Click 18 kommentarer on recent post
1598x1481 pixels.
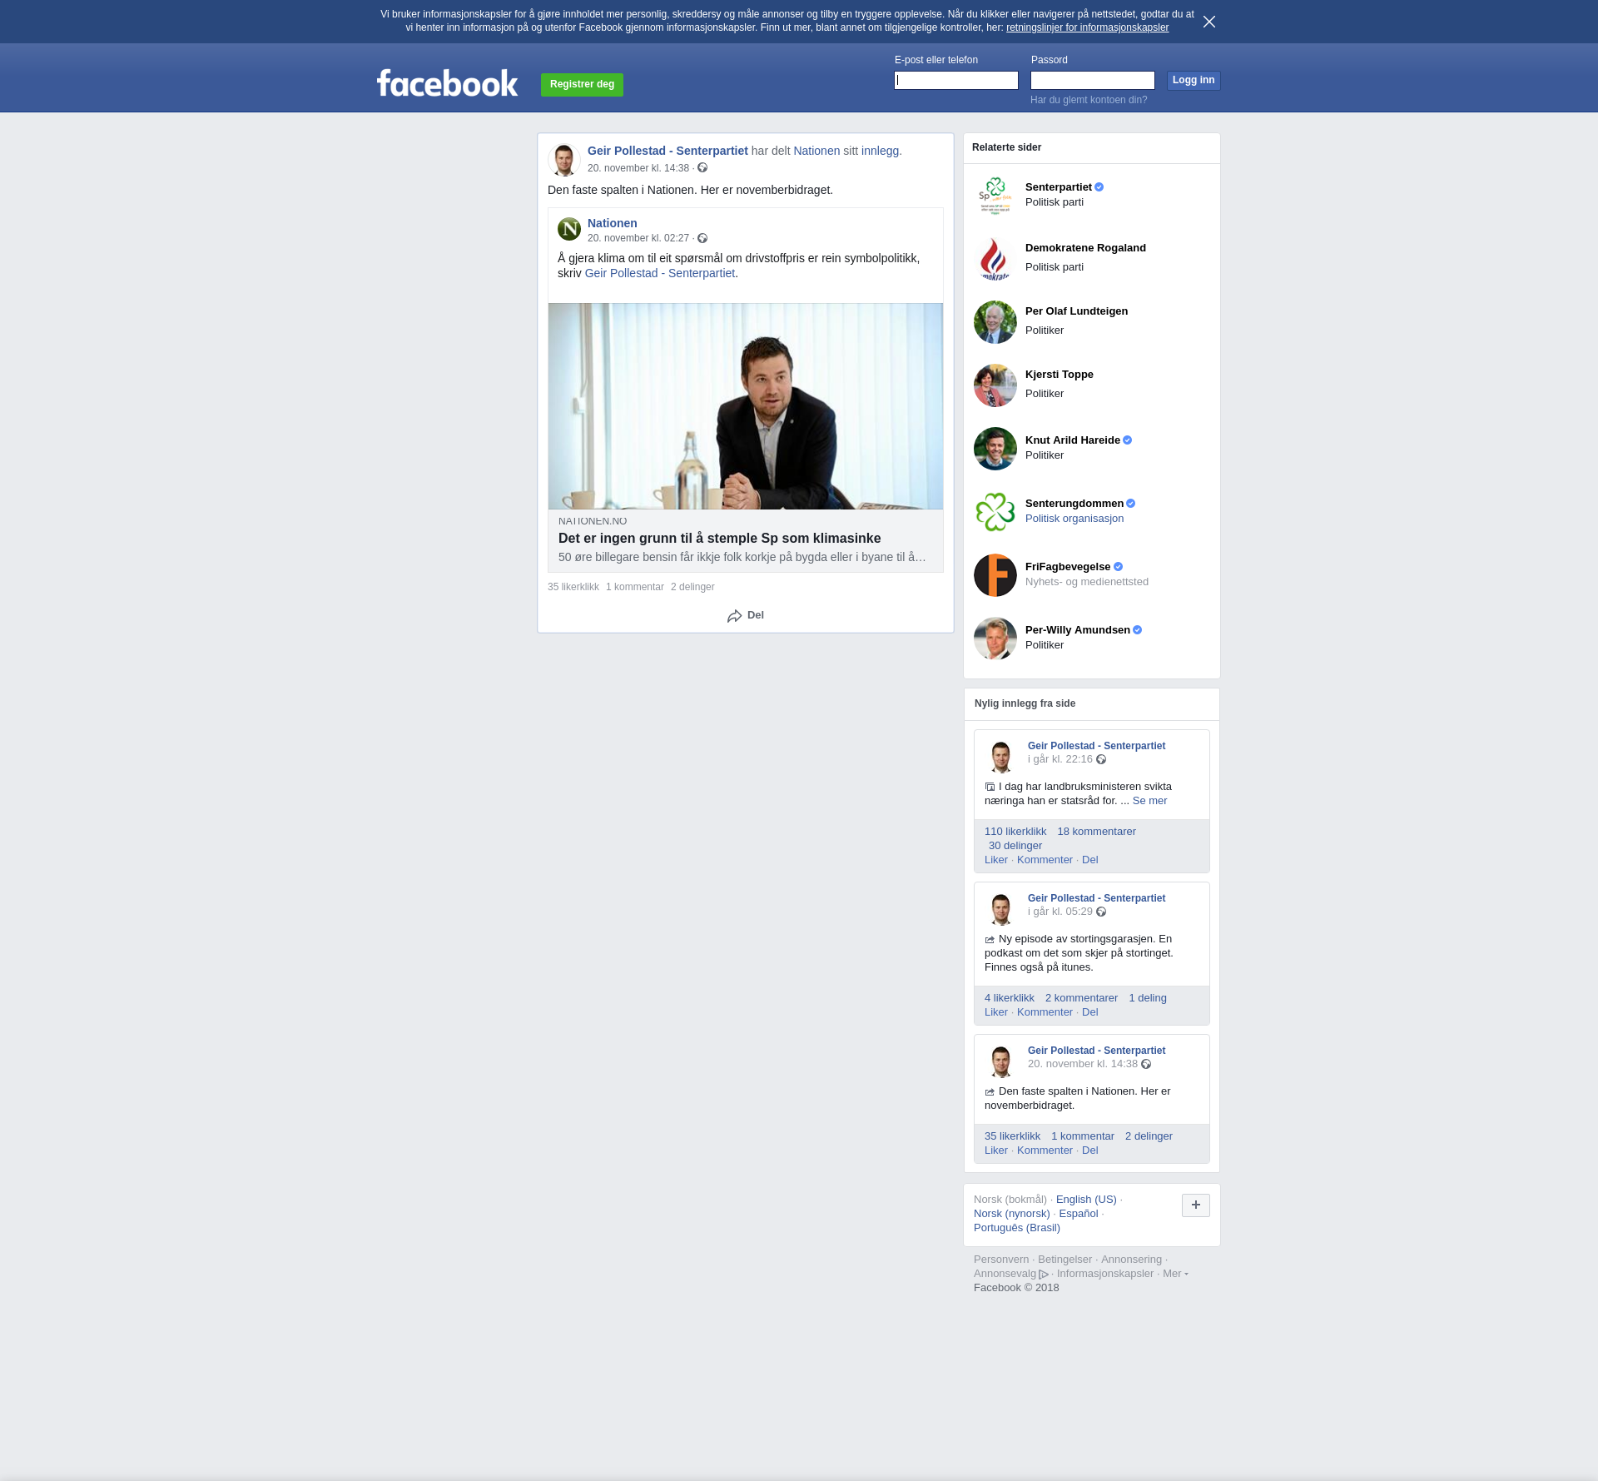pos(1096,832)
